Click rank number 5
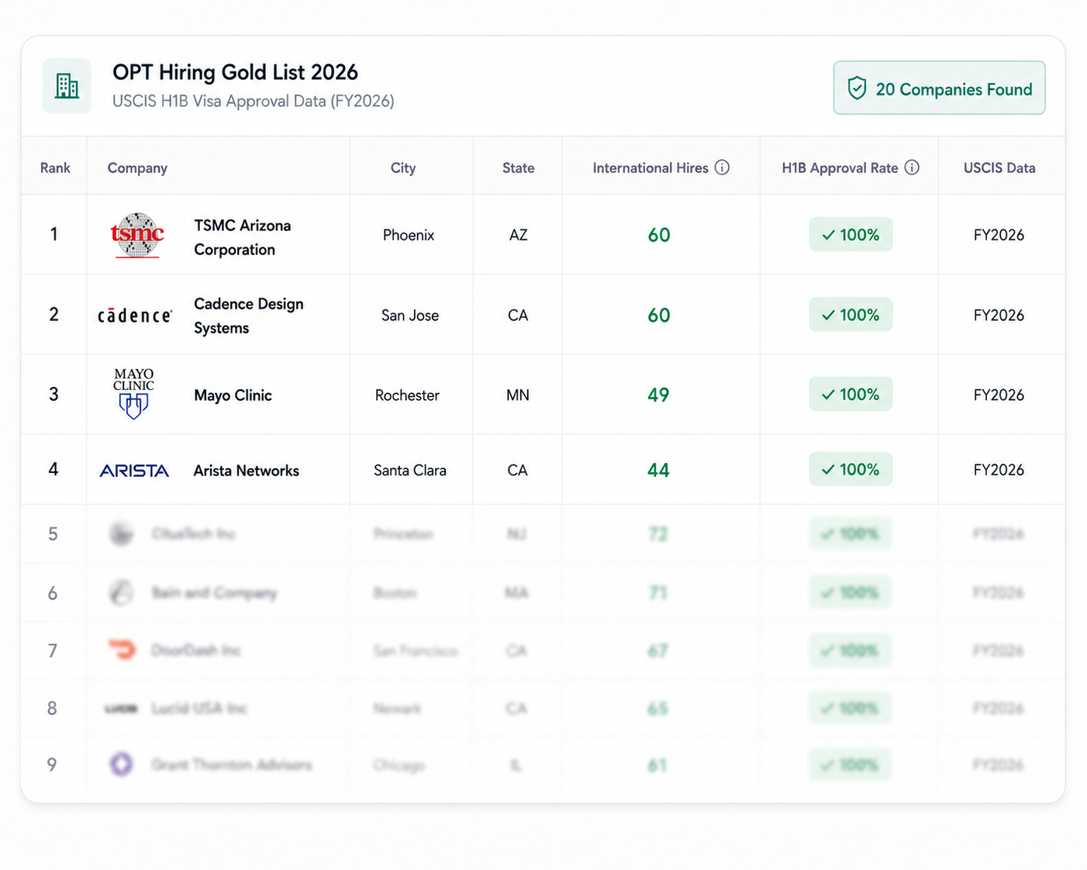The width and height of the screenshot is (1087, 870). tap(53, 534)
